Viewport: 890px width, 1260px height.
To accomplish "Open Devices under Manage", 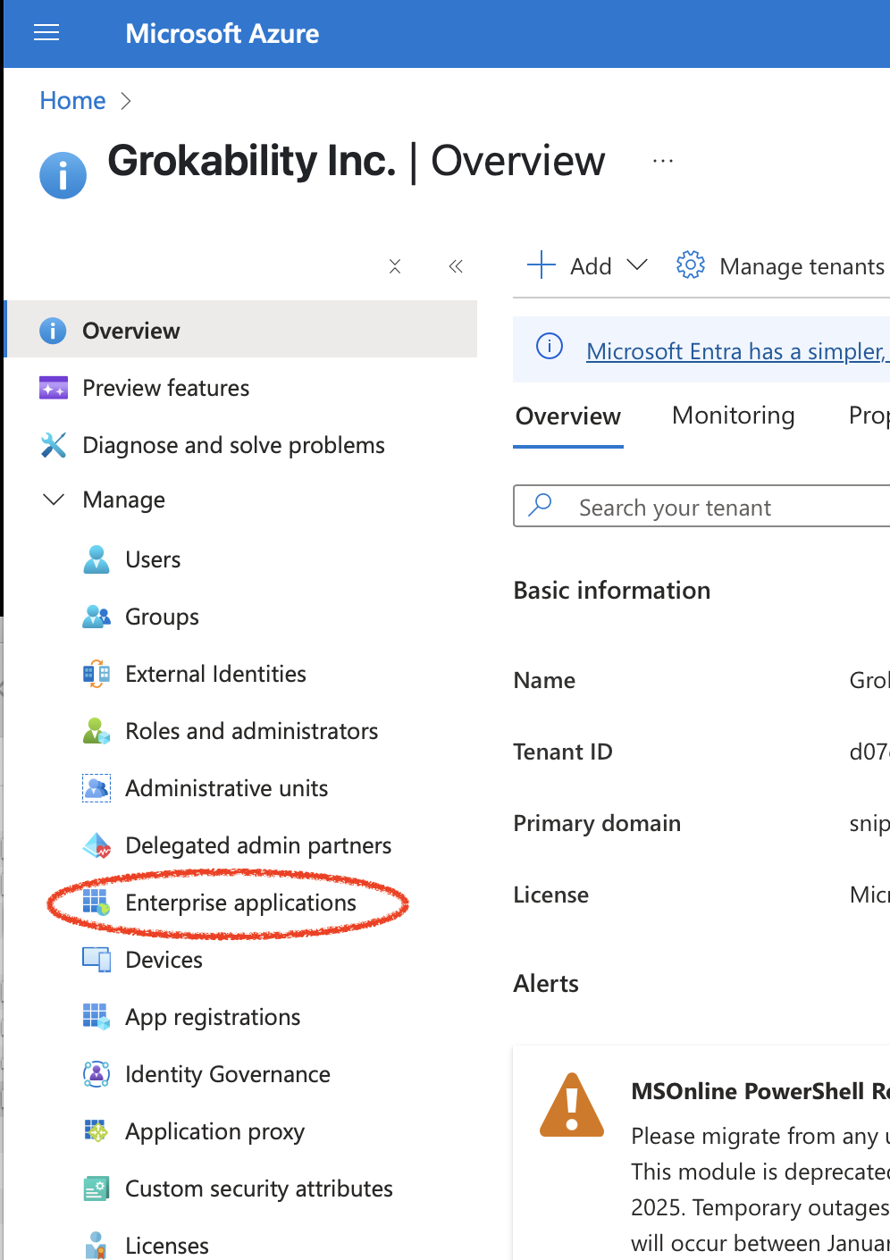I will pyautogui.click(x=164, y=960).
